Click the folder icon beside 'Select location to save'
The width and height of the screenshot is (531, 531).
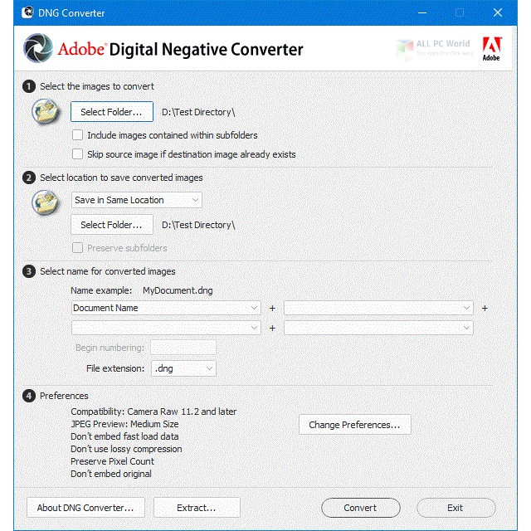coord(46,202)
